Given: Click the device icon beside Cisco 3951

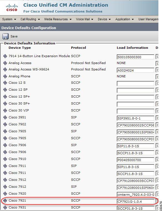Looking at the screenshot, I should point(5,117).
